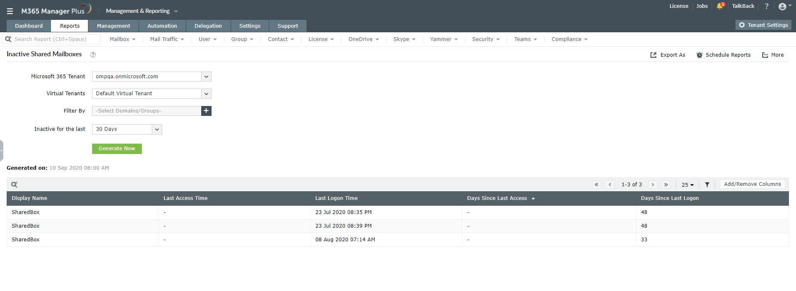Go to the Settings tab
The height and width of the screenshot is (291, 796).
(x=250, y=26)
